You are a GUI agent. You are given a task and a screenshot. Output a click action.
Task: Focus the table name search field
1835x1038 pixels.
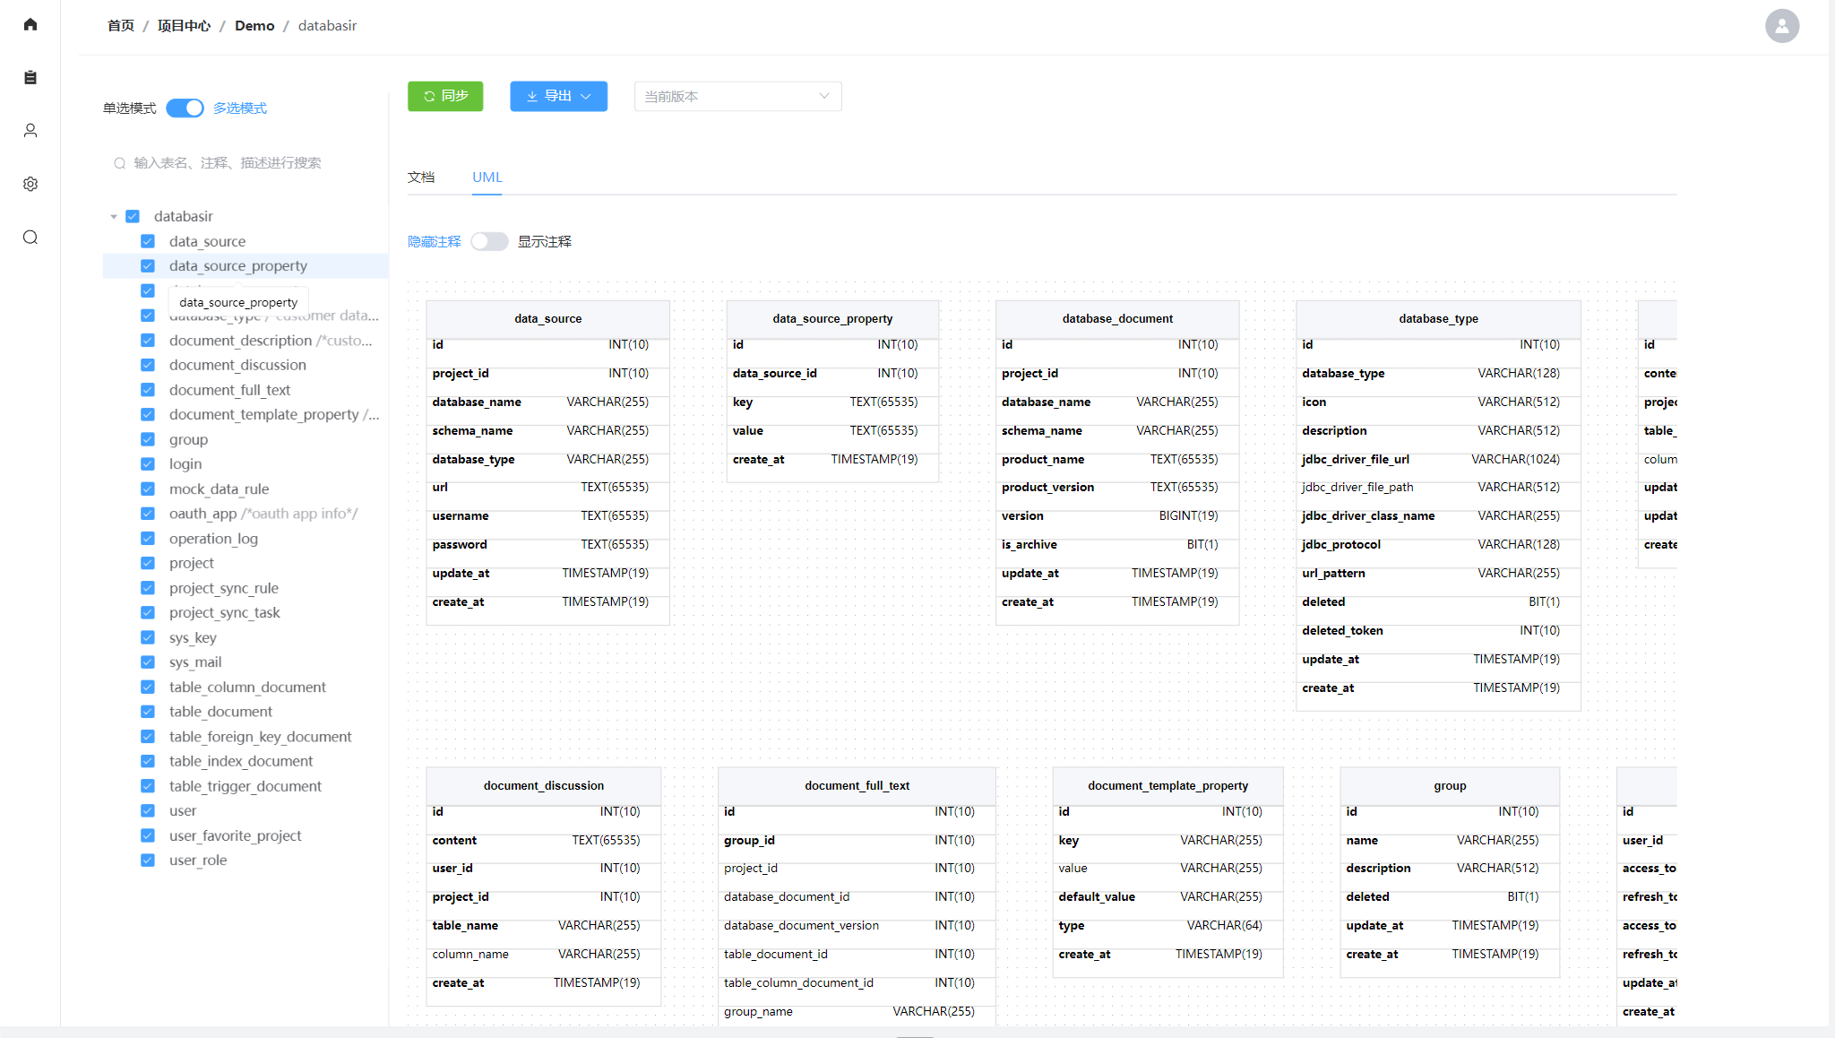tap(242, 163)
